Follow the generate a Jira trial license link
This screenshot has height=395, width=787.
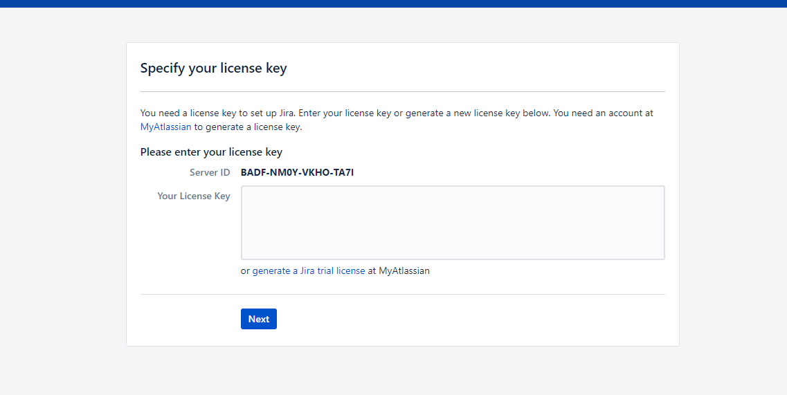pos(308,270)
